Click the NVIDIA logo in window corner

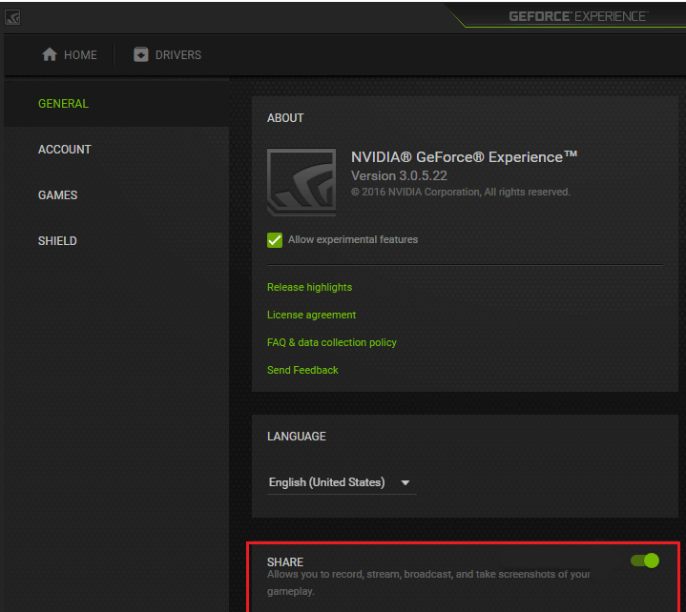click(x=11, y=16)
